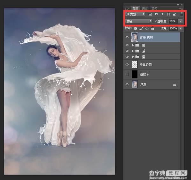Open the 填充 fill slider arrow
The image size is (191, 180).
[180, 29]
